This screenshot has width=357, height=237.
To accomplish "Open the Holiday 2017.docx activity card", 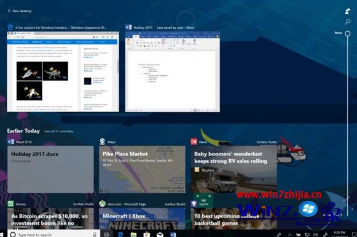I will tap(50, 170).
